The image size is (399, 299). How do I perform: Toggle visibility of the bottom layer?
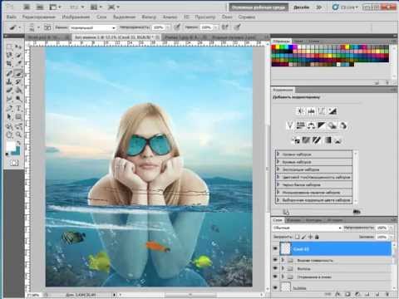[x=275, y=287]
